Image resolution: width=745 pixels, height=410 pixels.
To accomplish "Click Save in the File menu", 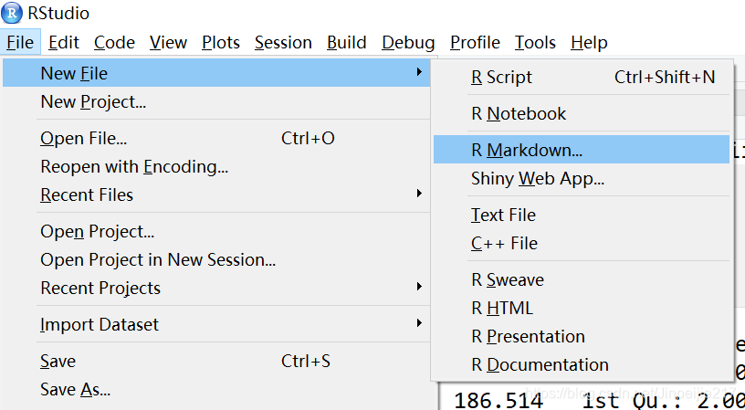I will pyautogui.click(x=216, y=361).
